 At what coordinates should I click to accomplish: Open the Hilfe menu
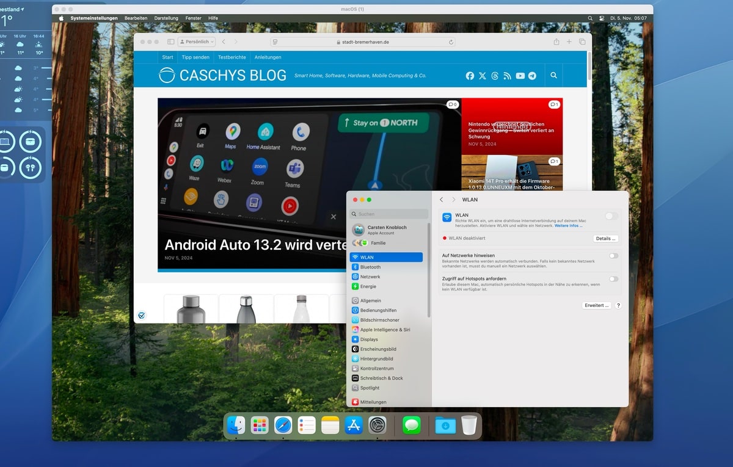coord(213,18)
